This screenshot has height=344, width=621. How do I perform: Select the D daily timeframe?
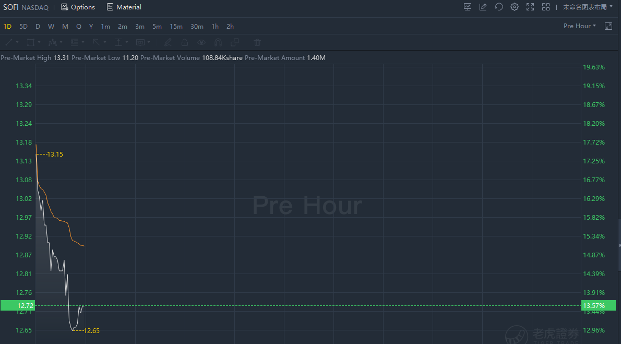[x=38, y=27]
